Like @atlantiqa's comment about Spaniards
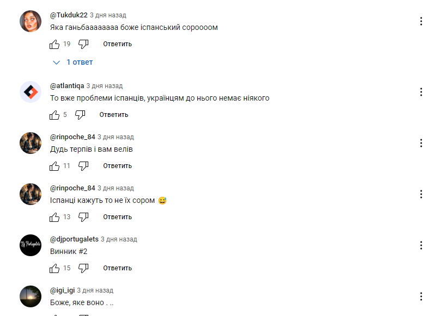Viewport: 431px width, 316px height. 54,115
